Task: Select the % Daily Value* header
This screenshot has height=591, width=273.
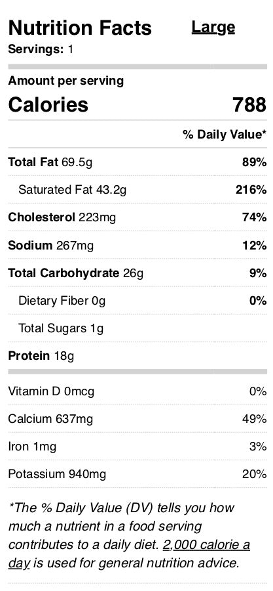Action: pos(225,134)
